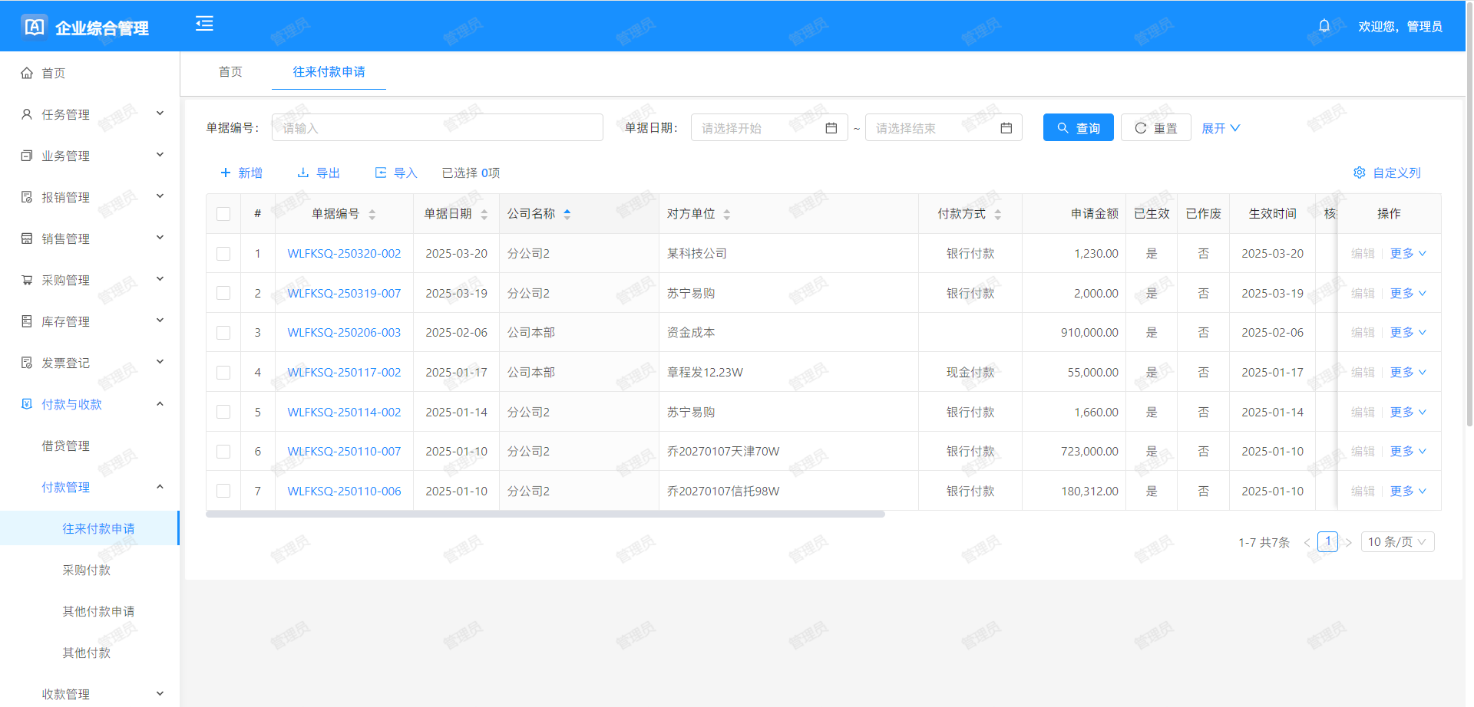Viewport: 1474px width, 707px height.
Task: Open the 10 条/页 page size dropdown
Action: (x=1397, y=542)
